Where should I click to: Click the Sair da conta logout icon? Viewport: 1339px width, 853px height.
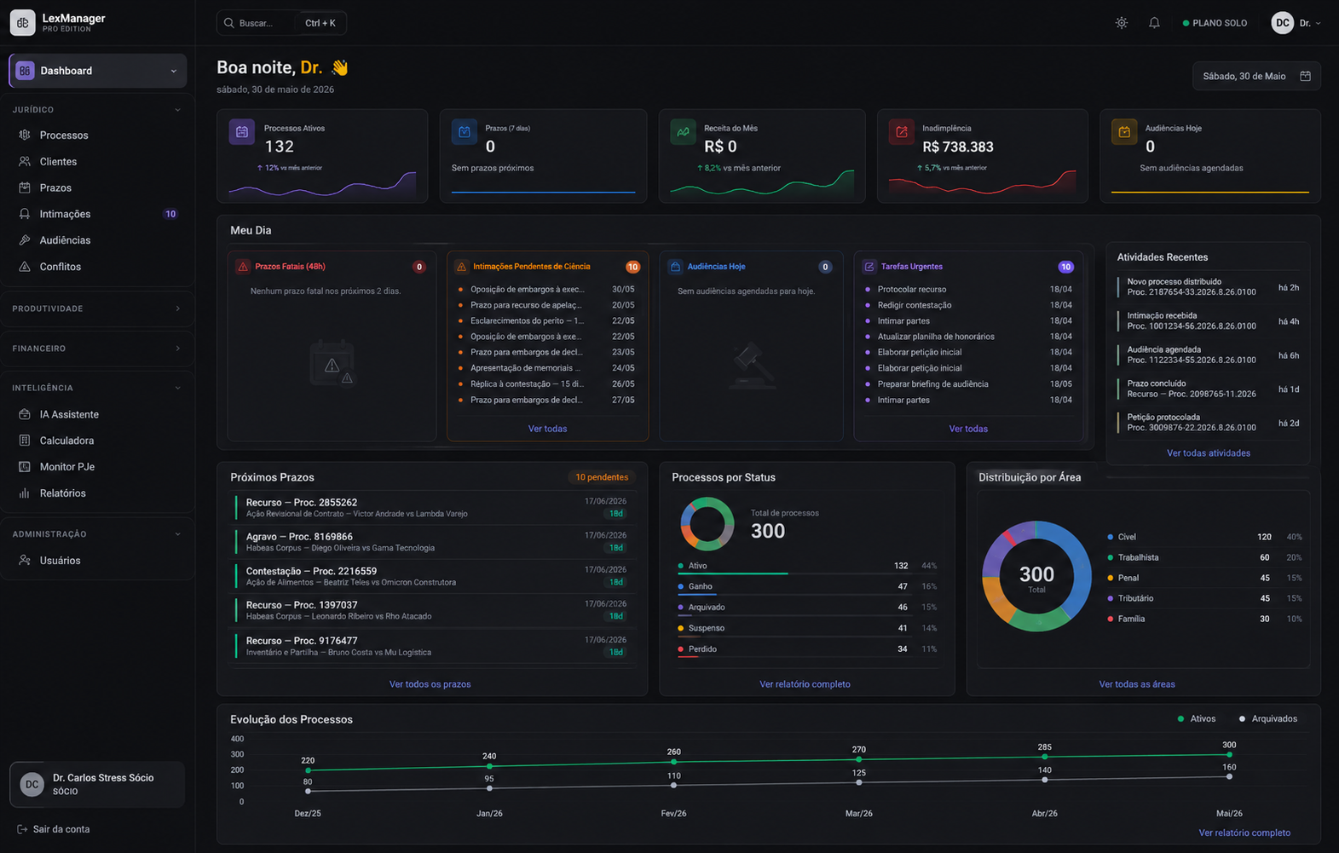22,829
